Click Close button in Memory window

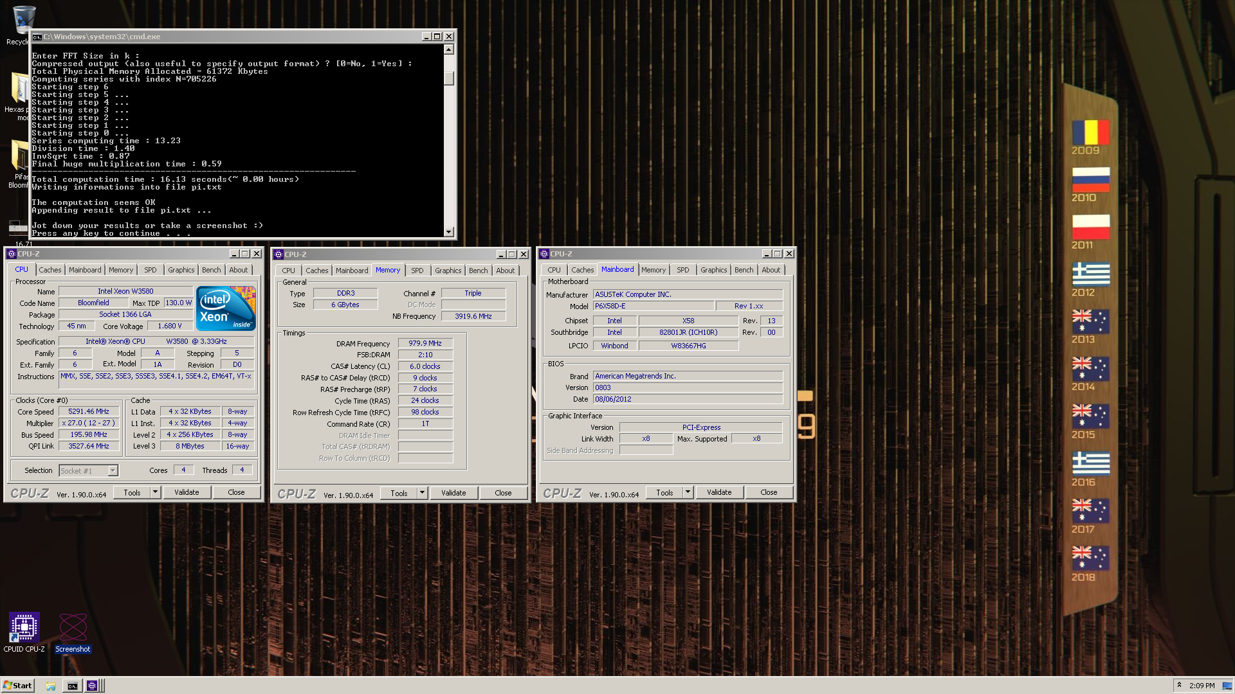(x=503, y=494)
